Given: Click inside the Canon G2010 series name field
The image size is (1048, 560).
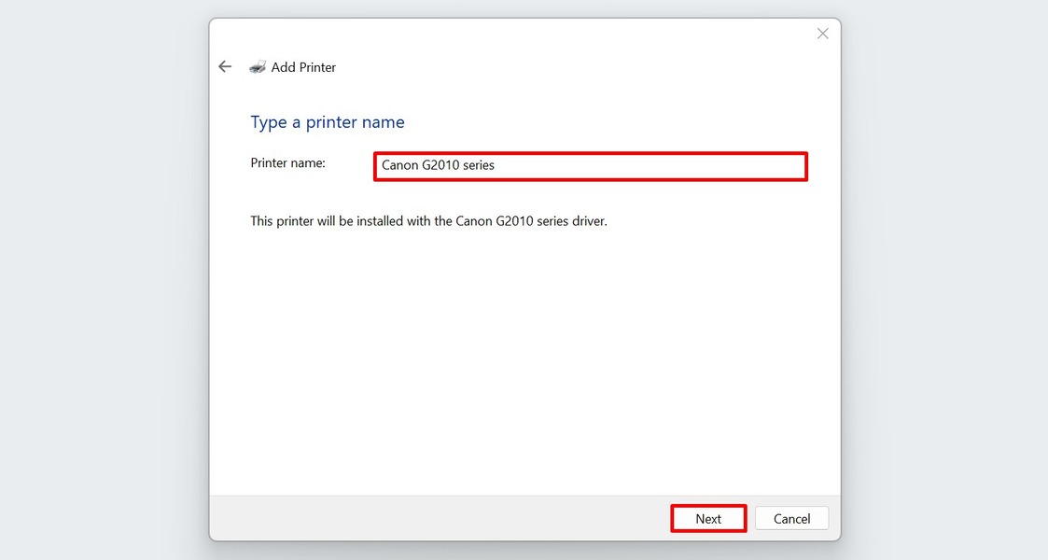Looking at the screenshot, I should tap(589, 165).
